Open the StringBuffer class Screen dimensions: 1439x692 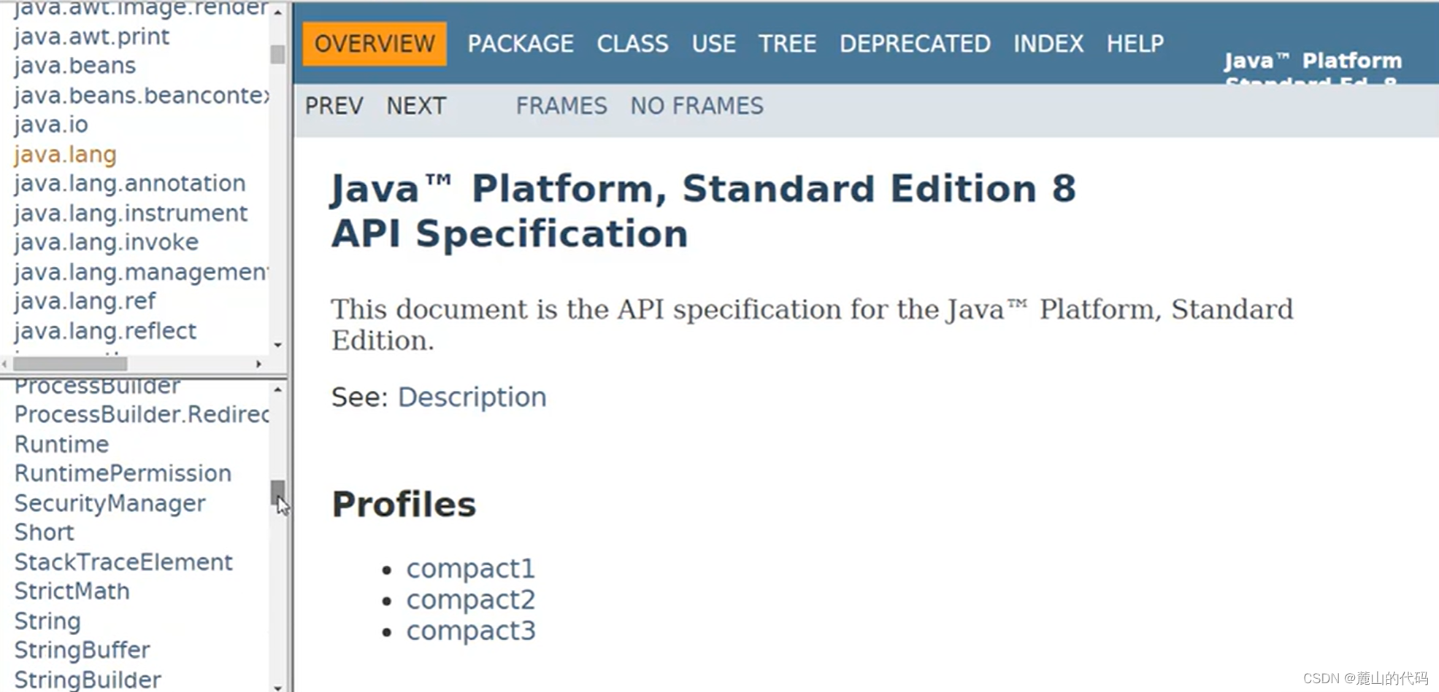[82, 650]
